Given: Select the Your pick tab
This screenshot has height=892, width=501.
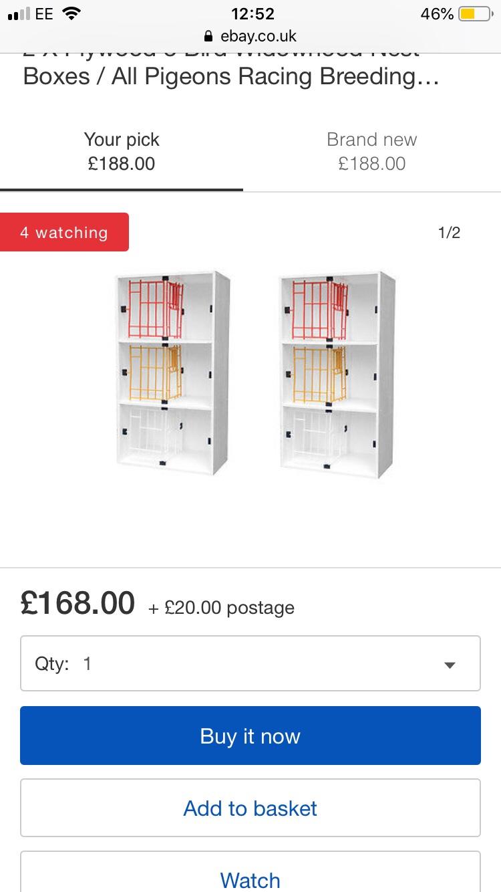Looking at the screenshot, I should 121,151.
